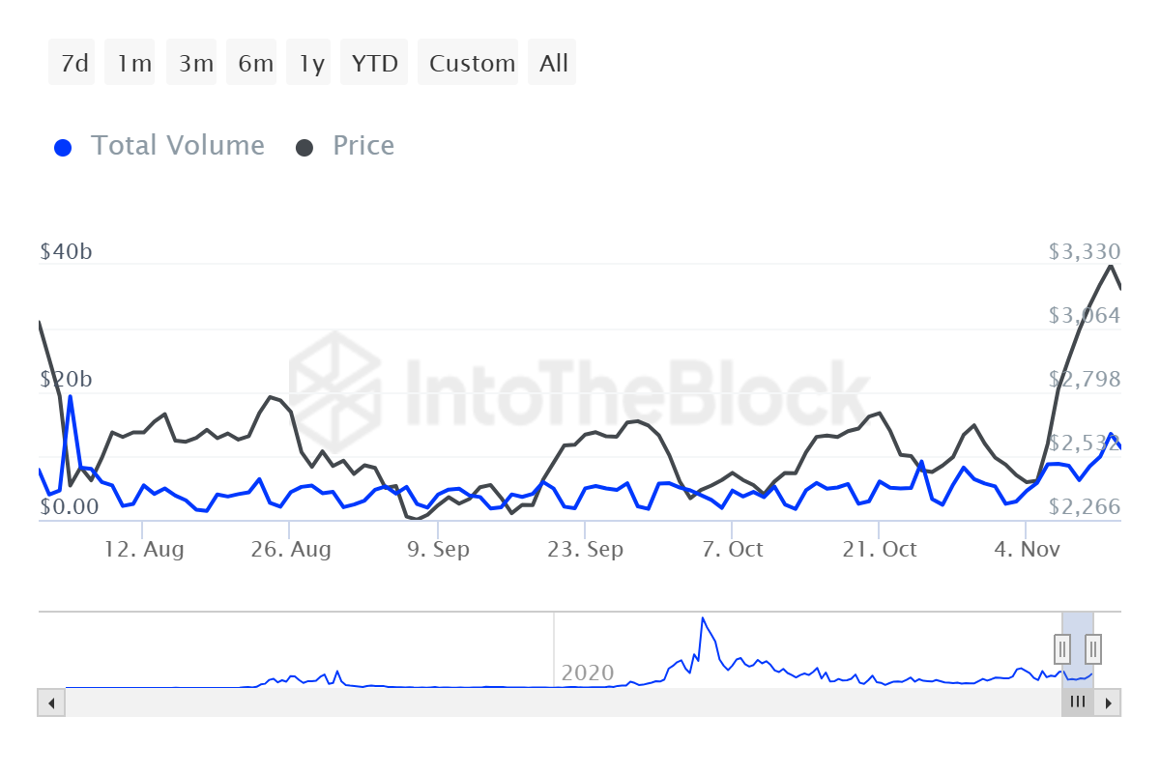Grab the navigator's left range handle
The image size is (1160, 773).
point(1062,648)
